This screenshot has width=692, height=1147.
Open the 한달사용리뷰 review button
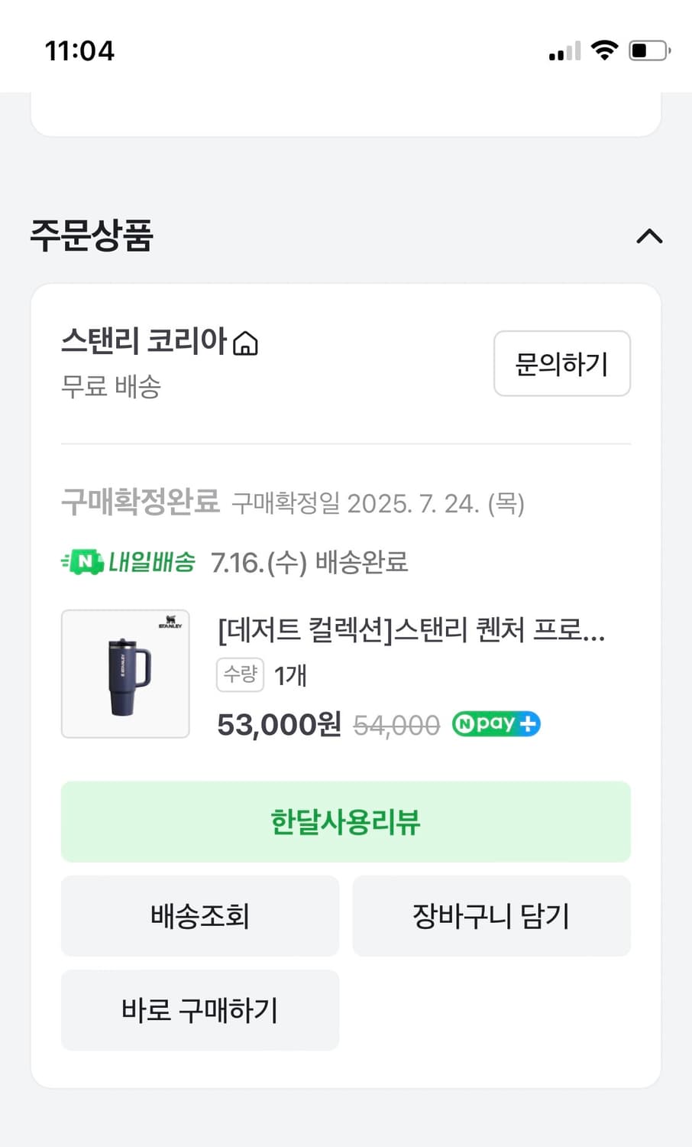(x=346, y=822)
